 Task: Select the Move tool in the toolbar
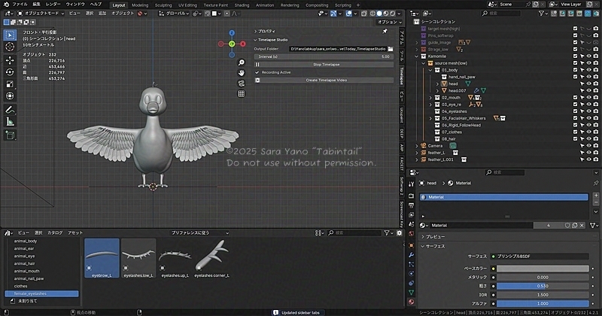(10, 59)
